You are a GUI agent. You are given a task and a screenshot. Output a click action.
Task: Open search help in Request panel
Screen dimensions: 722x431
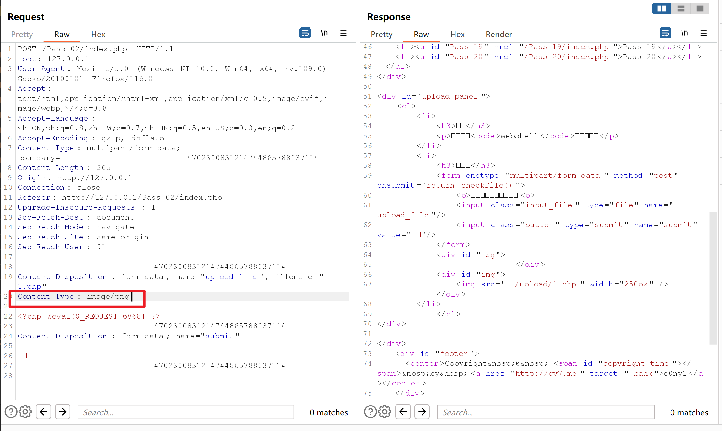coord(11,412)
